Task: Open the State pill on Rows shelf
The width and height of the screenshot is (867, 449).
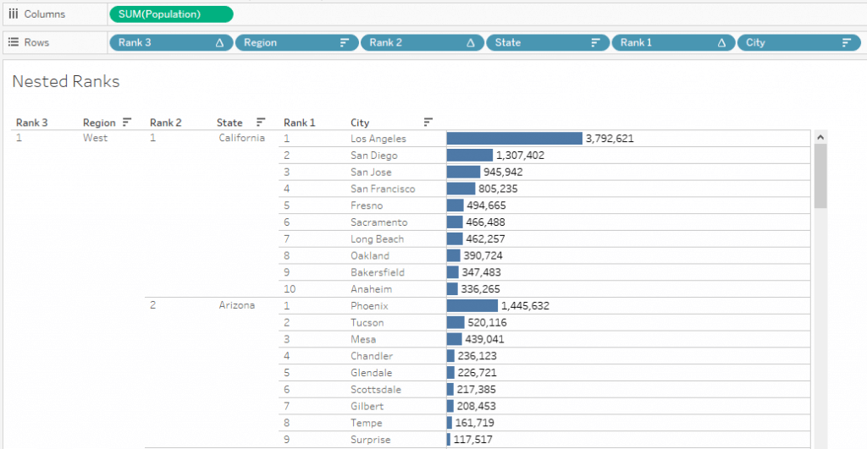Action: click(548, 42)
